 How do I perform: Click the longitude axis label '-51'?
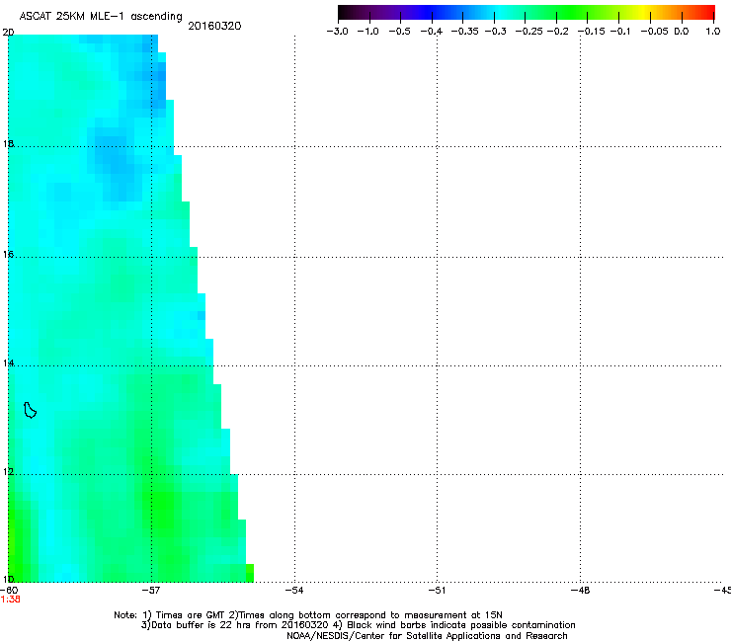coord(437,591)
